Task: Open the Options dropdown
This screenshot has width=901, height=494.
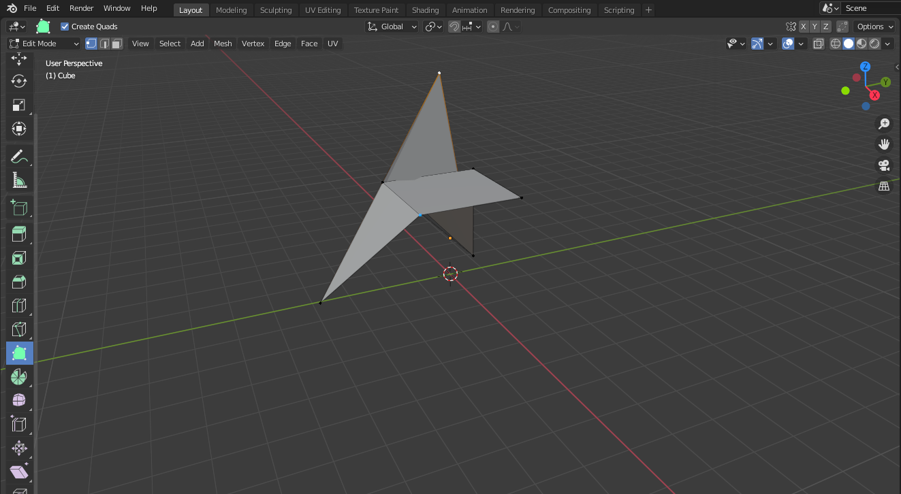Action: (x=874, y=26)
